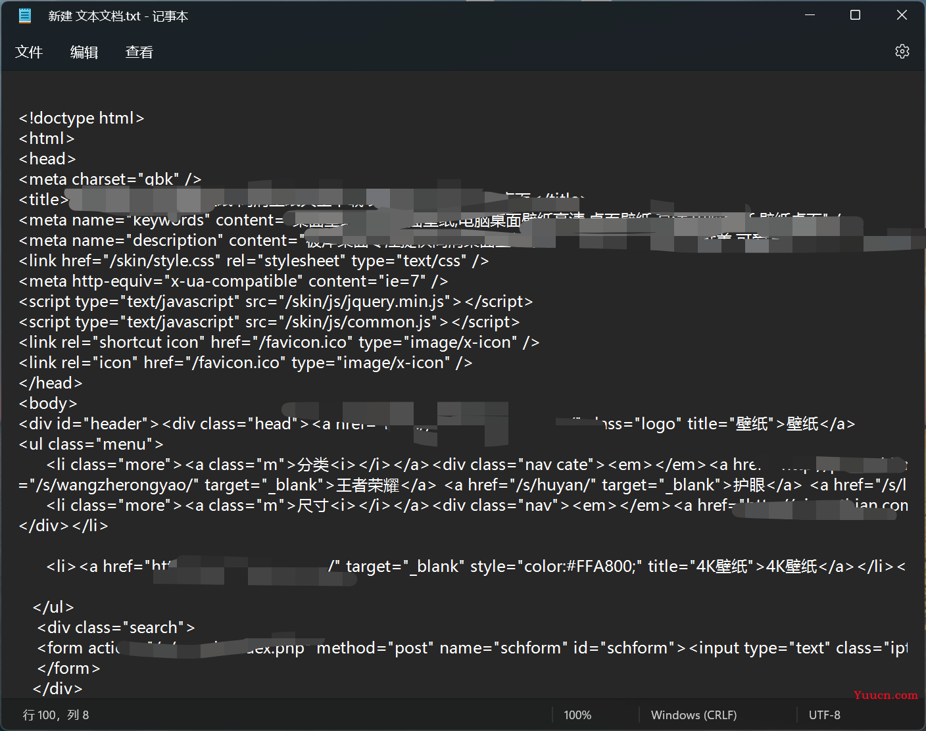Viewport: 926px width, 731px height.
Task: Click the Windows (CRLF) status entry
Action: pos(694,715)
